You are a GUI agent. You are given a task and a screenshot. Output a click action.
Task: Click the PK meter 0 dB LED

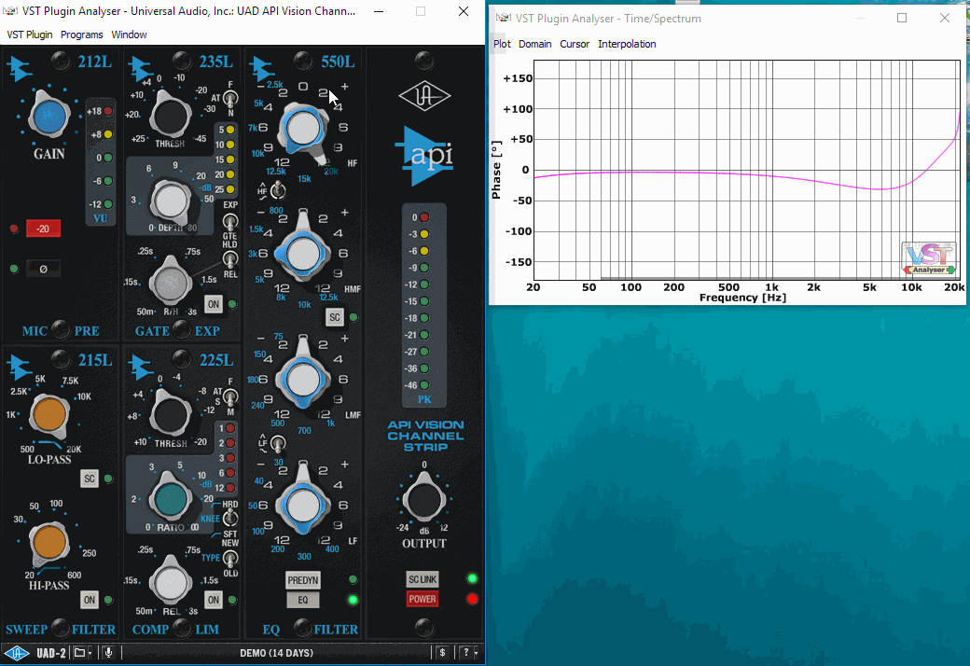click(424, 217)
